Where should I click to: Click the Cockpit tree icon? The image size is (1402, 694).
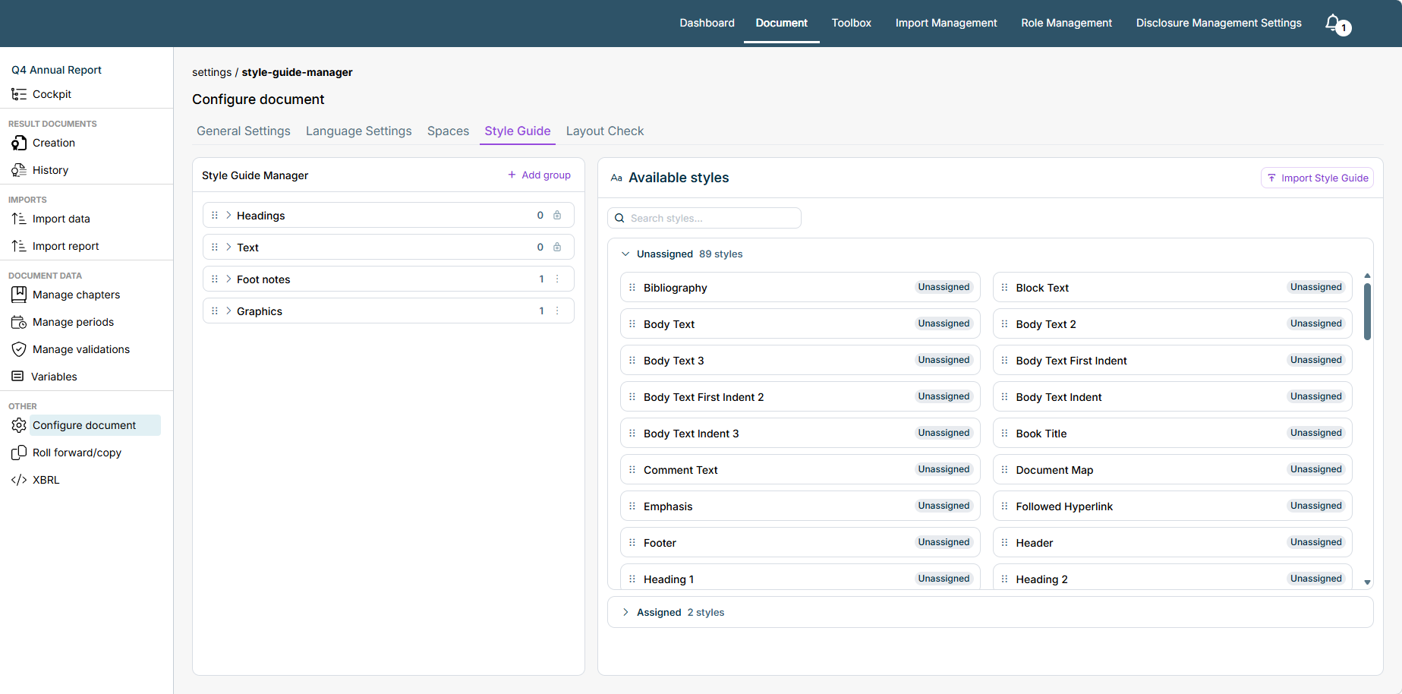[x=19, y=94]
